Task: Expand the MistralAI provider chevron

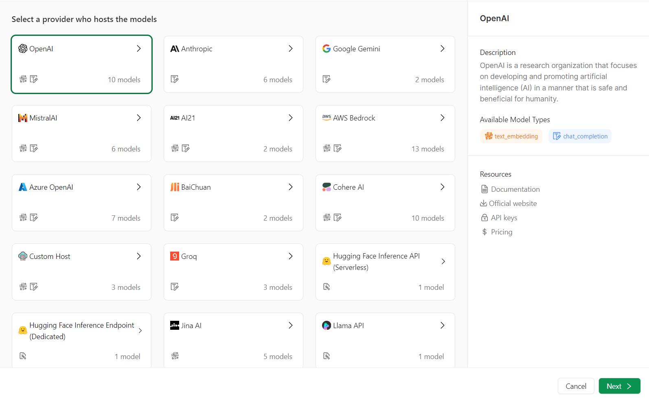Action: click(139, 118)
